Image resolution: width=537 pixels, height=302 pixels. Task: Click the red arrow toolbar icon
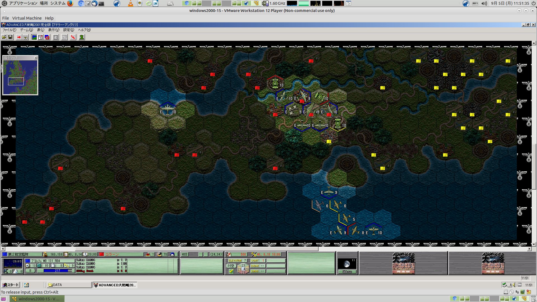(x=19, y=37)
